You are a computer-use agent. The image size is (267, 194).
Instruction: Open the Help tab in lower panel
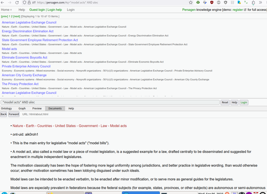click(71, 109)
